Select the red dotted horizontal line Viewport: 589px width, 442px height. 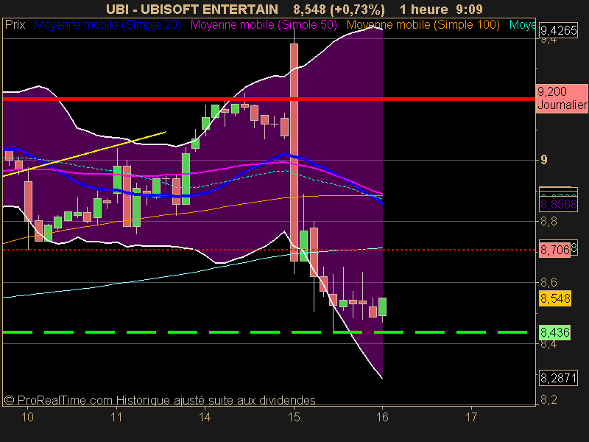pos(269,250)
